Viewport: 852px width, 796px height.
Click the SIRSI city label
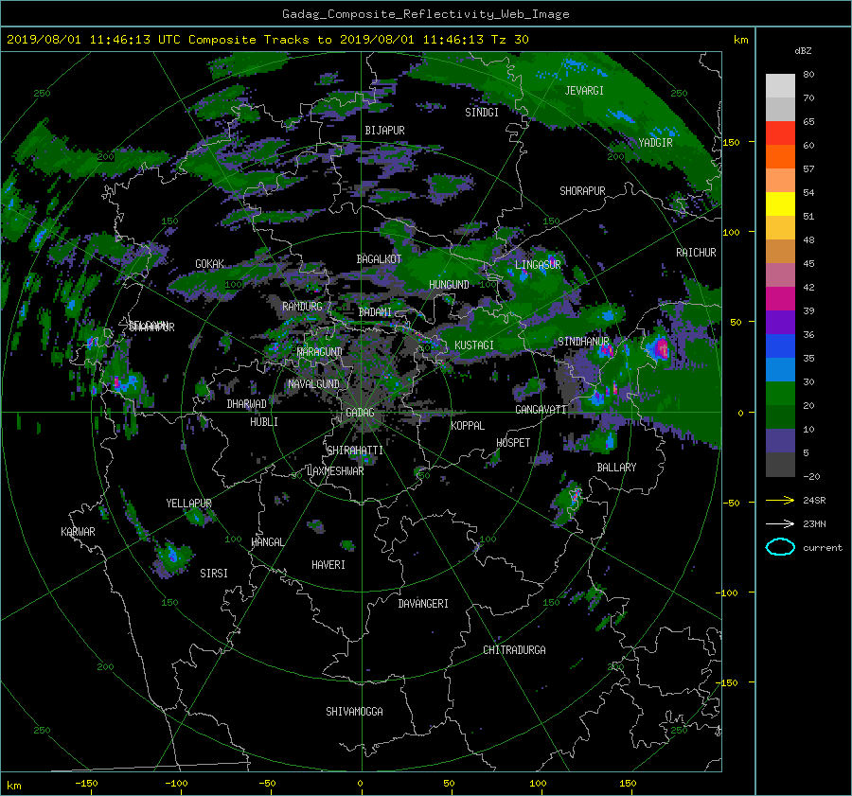214,574
